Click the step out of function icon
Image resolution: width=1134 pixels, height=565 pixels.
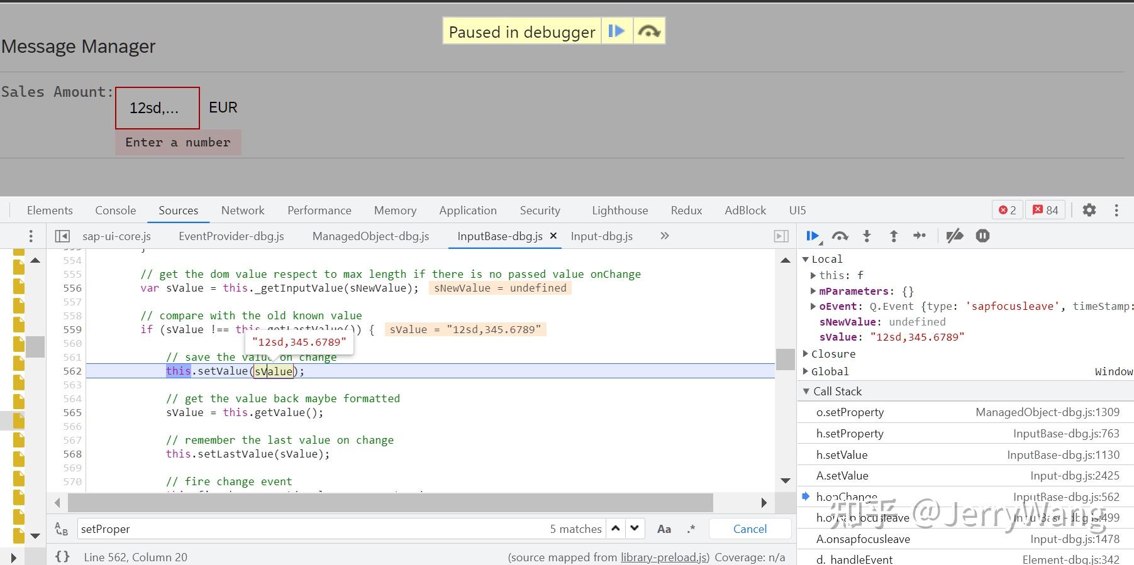[893, 236]
